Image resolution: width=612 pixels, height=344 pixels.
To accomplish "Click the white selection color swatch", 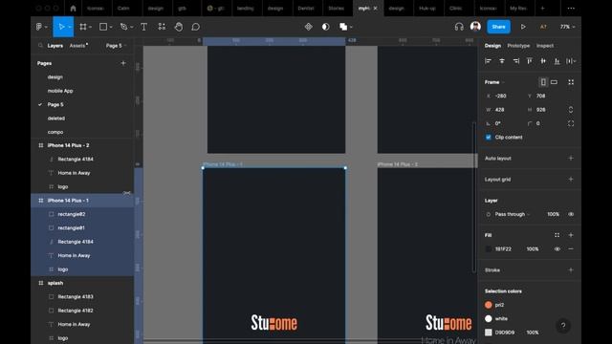I will [489, 318].
